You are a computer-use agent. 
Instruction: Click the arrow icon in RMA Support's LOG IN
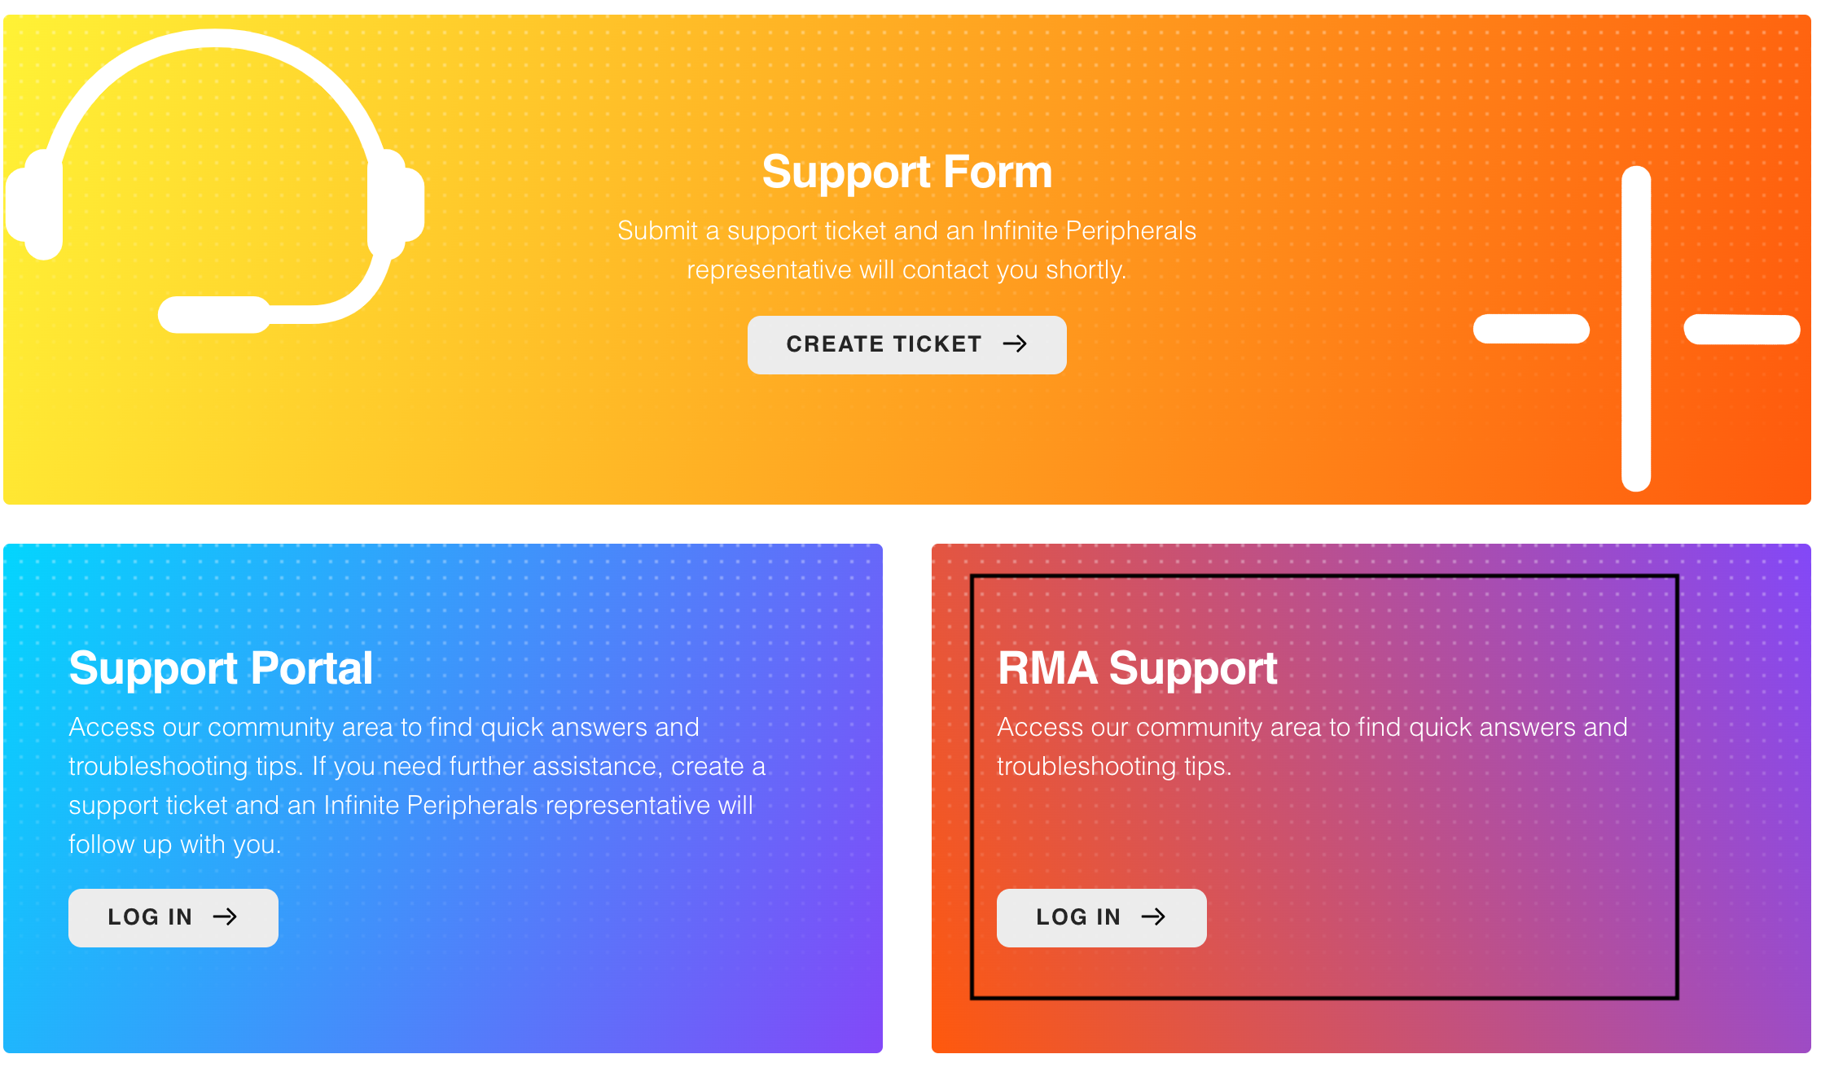[x=1153, y=917]
